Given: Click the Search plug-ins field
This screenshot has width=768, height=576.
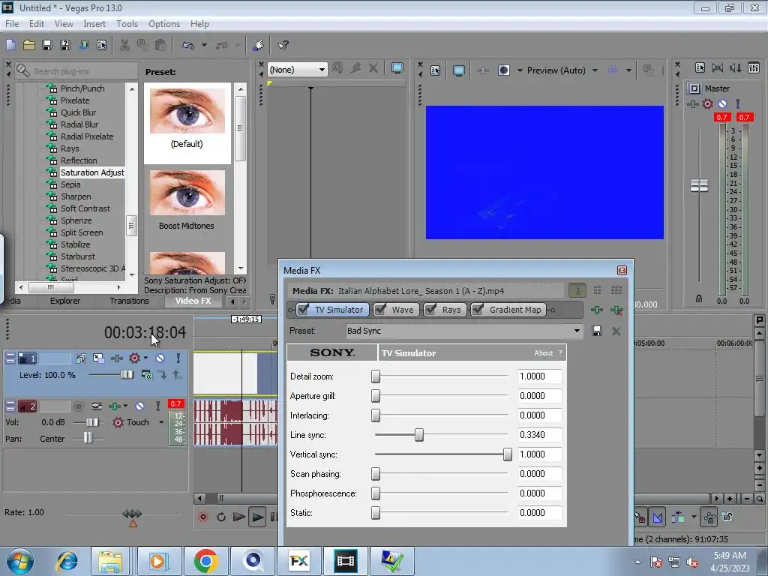Looking at the screenshot, I should [77, 71].
